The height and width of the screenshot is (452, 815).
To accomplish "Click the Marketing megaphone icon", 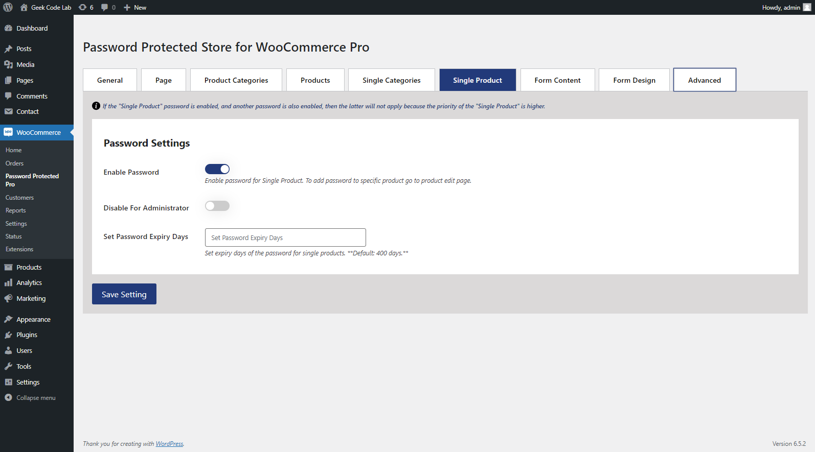I will 8,298.
